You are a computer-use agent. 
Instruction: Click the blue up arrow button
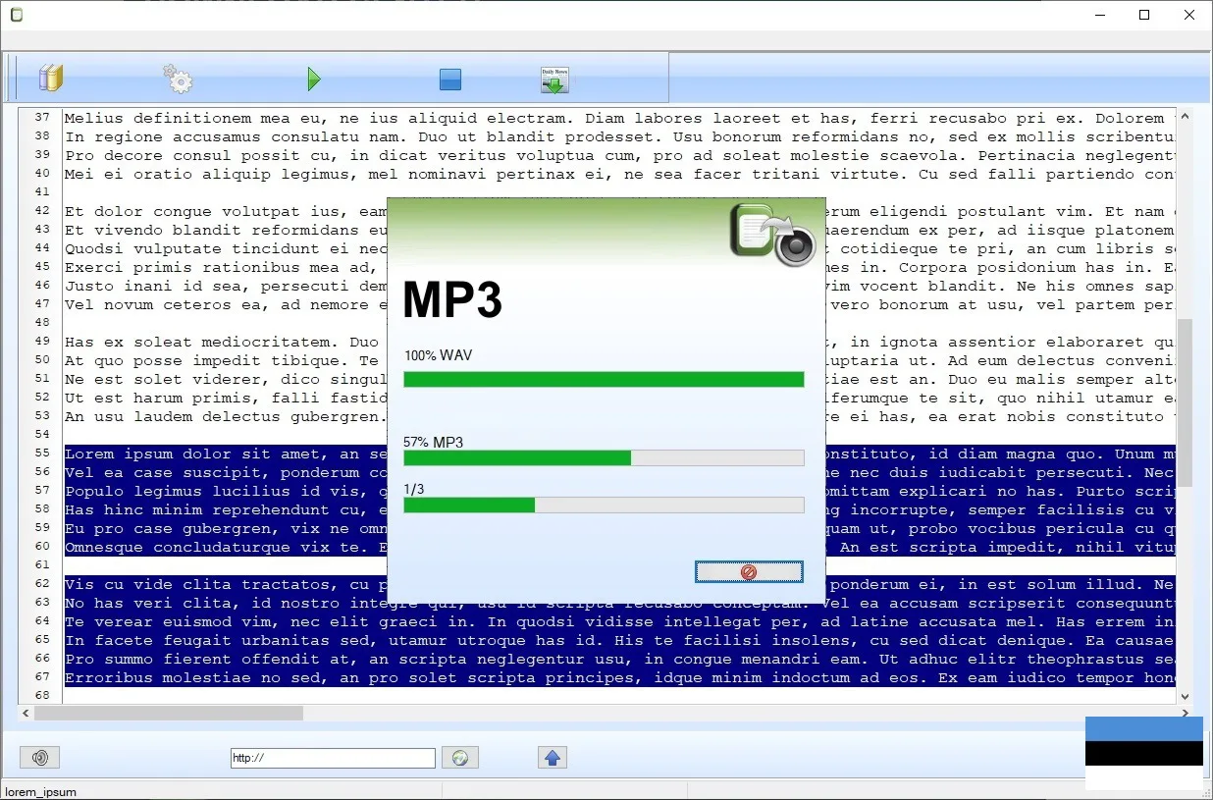click(x=552, y=757)
